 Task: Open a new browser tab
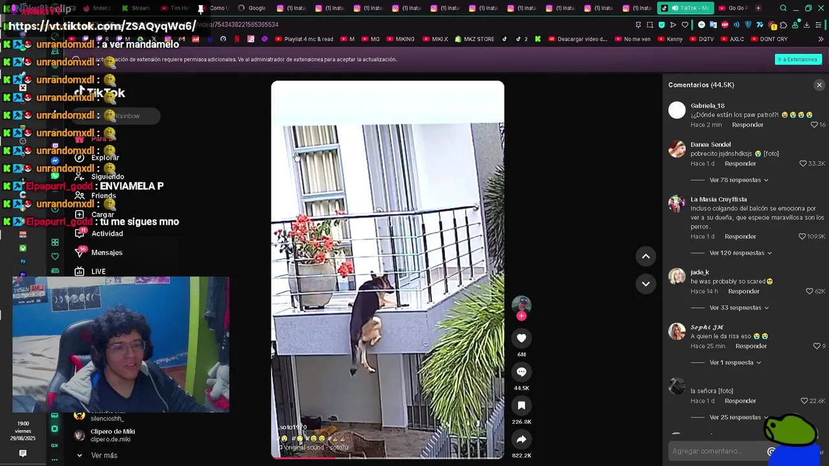tap(758, 8)
